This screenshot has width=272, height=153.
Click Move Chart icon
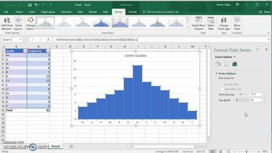tap(237, 24)
